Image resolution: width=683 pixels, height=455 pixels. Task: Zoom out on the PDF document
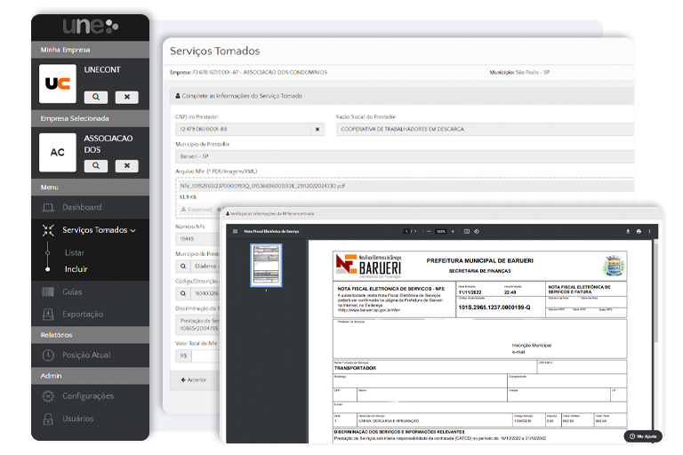(x=428, y=231)
